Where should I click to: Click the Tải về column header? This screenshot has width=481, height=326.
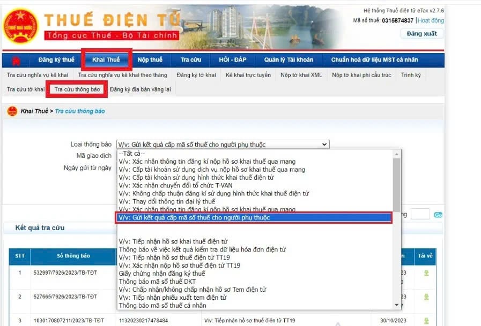[x=425, y=255]
